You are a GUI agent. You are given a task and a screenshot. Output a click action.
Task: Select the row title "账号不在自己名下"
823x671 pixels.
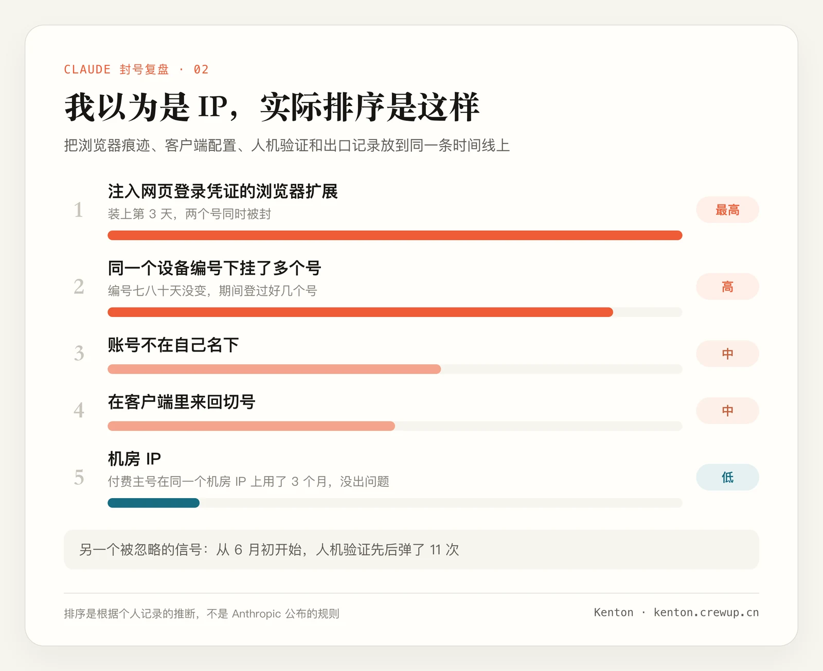[x=173, y=345]
